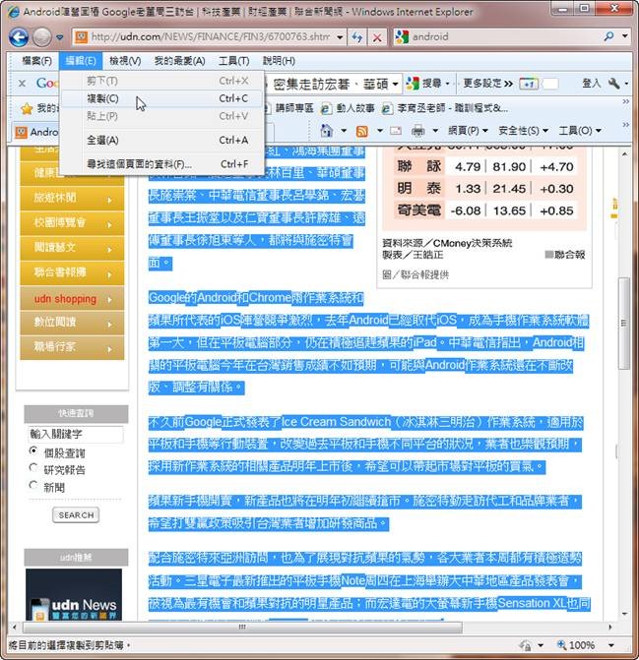The height and width of the screenshot is (660, 639).
Task: Expand the print dropdown arrow
Action: (x=435, y=131)
